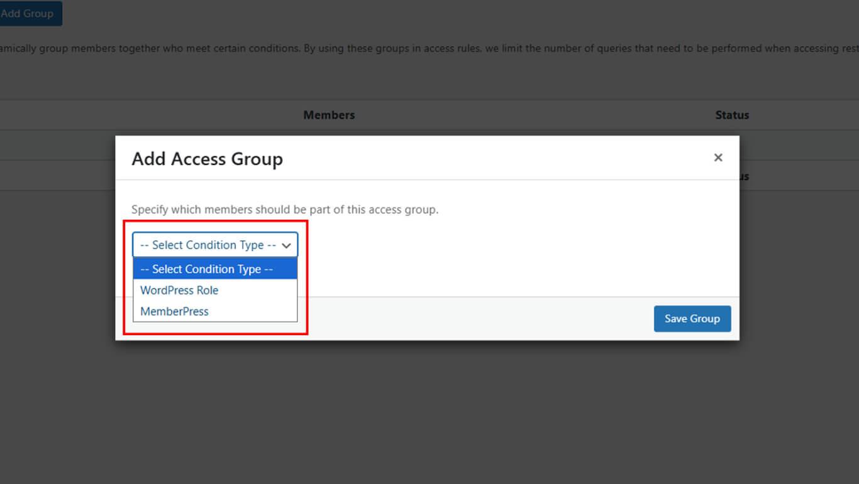859x484 pixels.
Task: Click the Add Access Group title
Action: (207, 159)
